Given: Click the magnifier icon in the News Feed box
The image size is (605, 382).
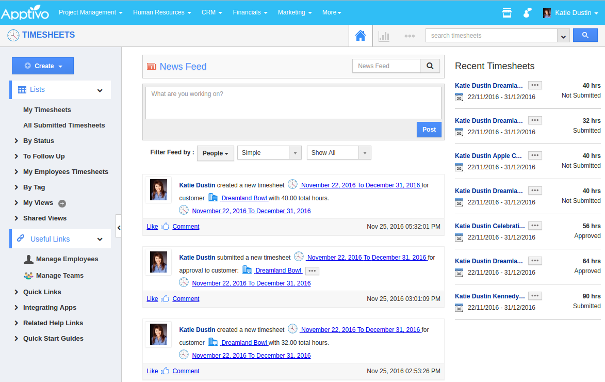Looking at the screenshot, I should [x=430, y=66].
